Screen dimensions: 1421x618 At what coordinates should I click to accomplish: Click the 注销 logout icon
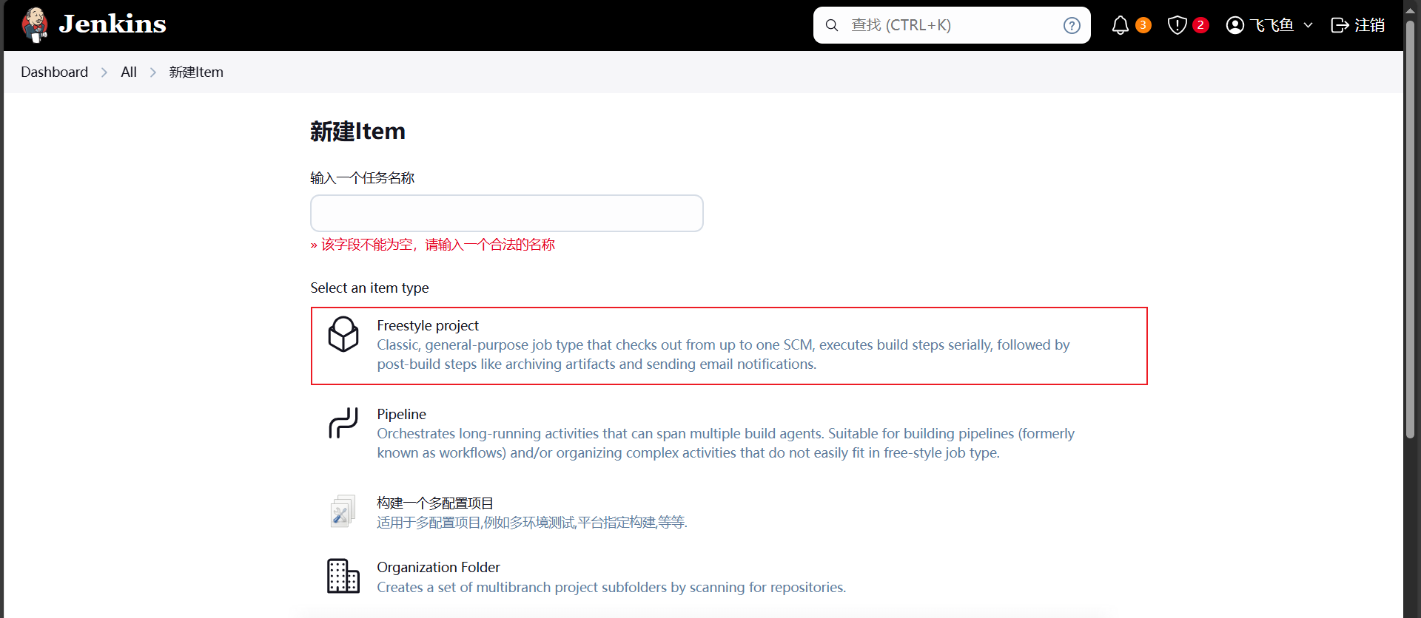1340,25
